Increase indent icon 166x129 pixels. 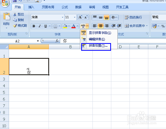pos(119,26)
